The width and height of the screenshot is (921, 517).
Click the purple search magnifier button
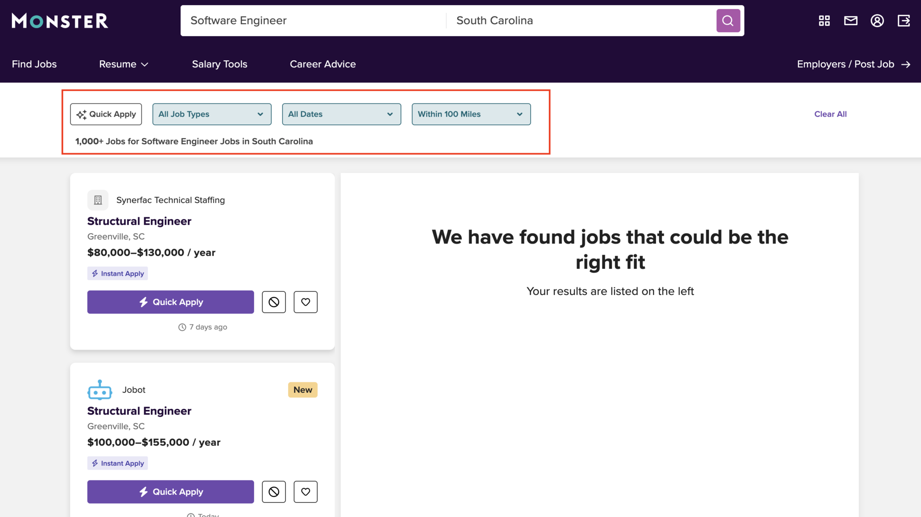(x=728, y=20)
